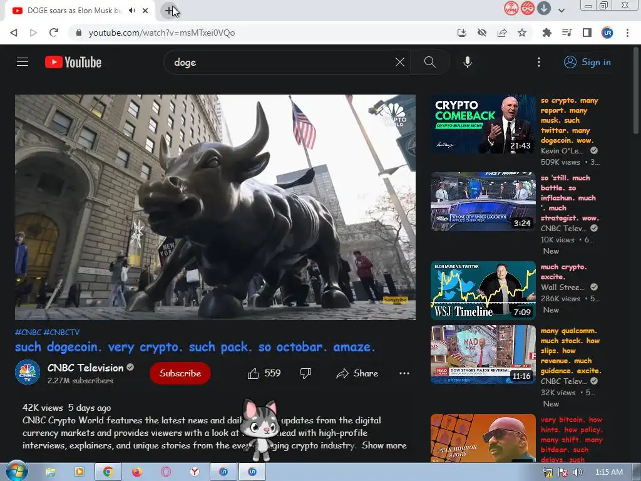Switch to Chrome in taskbar
Image resolution: width=641 pixels, height=481 pixels.
point(108,472)
